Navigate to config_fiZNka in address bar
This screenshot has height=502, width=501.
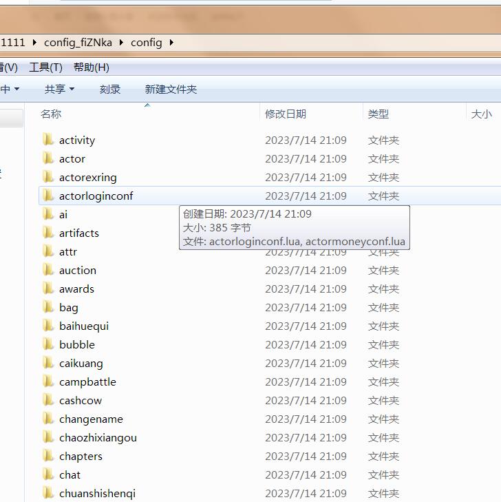pos(78,42)
